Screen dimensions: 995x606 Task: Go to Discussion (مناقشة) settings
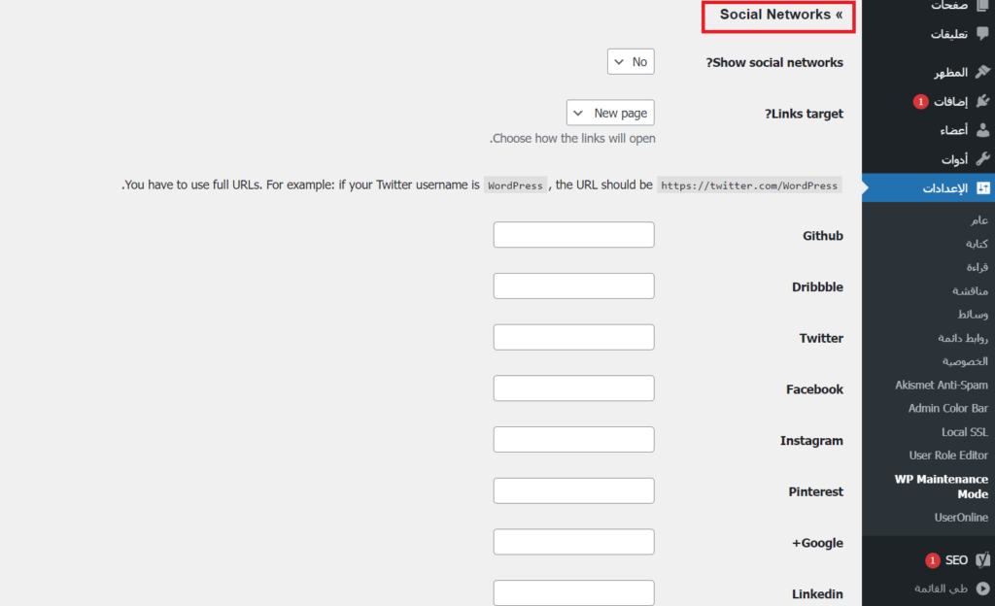click(x=971, y=290)
